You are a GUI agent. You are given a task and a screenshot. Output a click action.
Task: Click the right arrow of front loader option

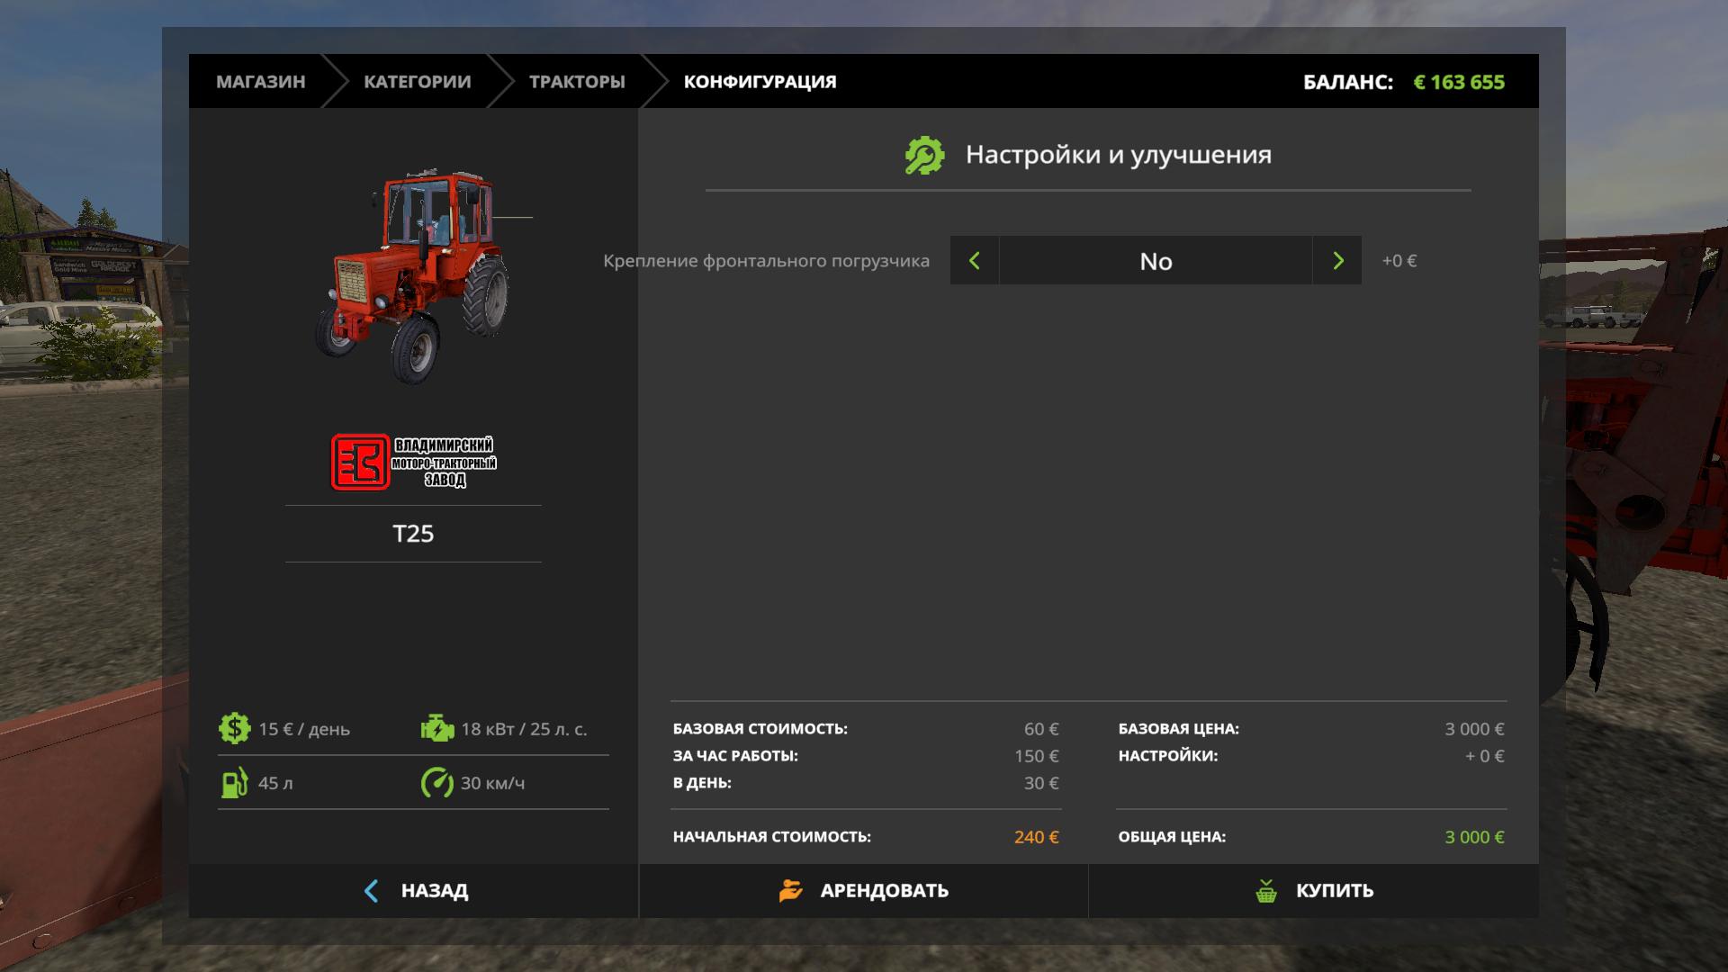click(x=1337, y=261)
